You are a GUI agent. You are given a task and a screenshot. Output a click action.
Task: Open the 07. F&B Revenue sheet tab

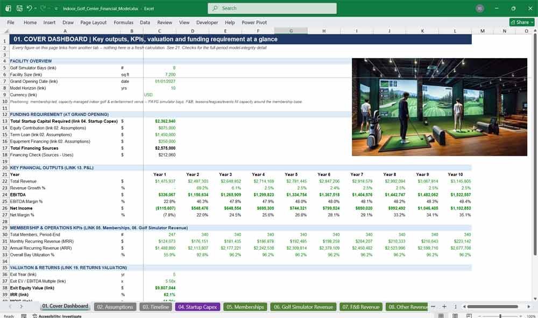click(x=361, y=307)
